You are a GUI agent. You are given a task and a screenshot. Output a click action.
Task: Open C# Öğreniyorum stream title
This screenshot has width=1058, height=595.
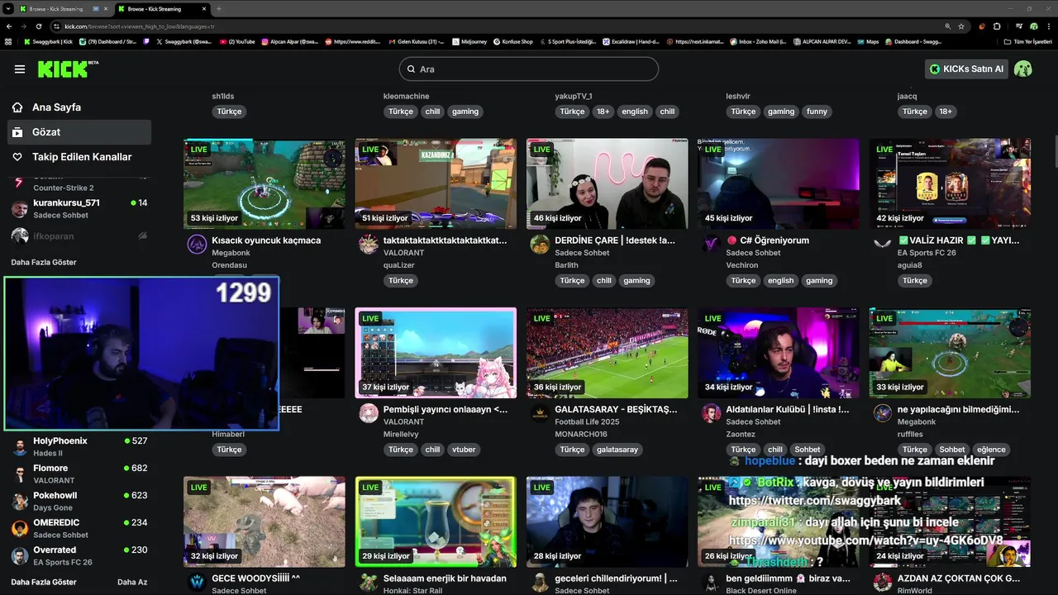pos(768,240)
